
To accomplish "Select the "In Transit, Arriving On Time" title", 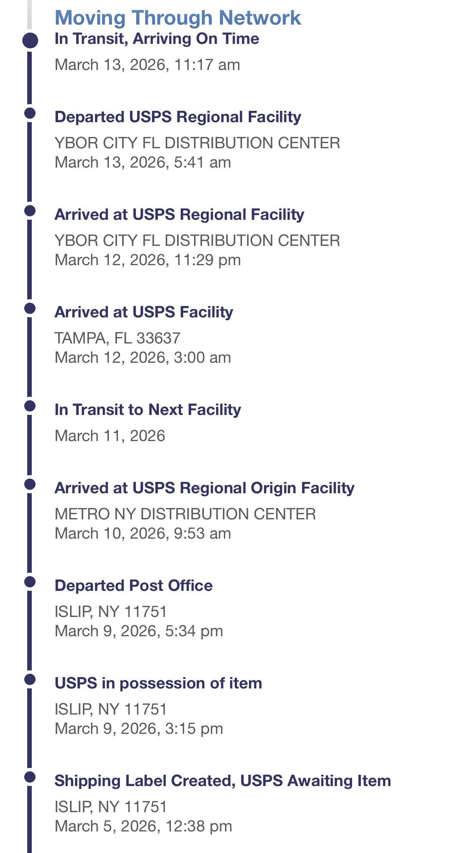I will pos(157,39).
